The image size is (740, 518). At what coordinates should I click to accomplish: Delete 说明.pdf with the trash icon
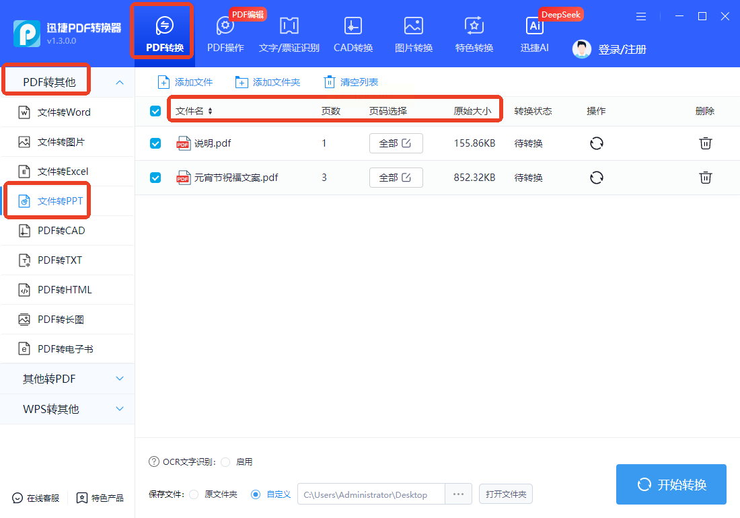tap(705, 143)
